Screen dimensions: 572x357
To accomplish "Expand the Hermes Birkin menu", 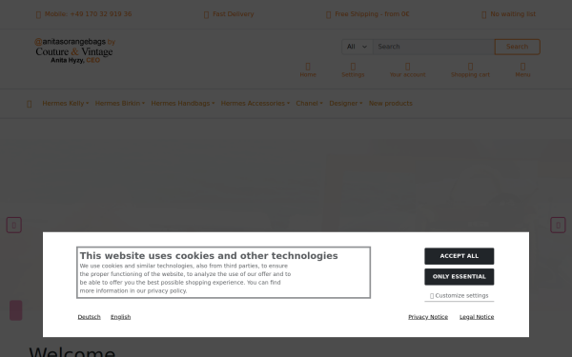I will [x=120, y=104].
